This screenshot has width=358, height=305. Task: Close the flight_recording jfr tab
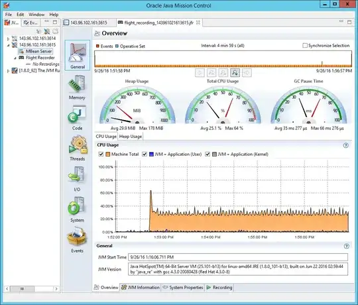point(198,23)
